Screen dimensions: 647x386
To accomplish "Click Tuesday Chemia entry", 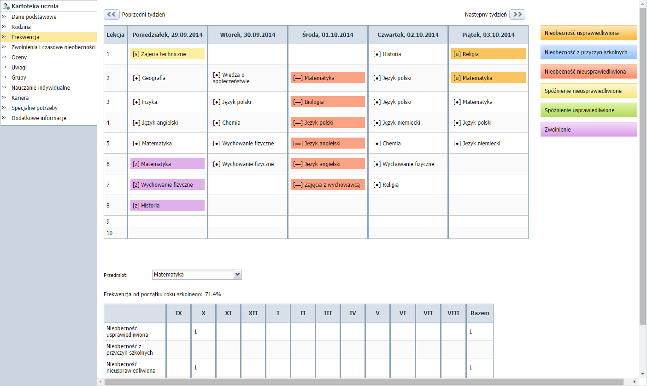I will coord(227,123).
